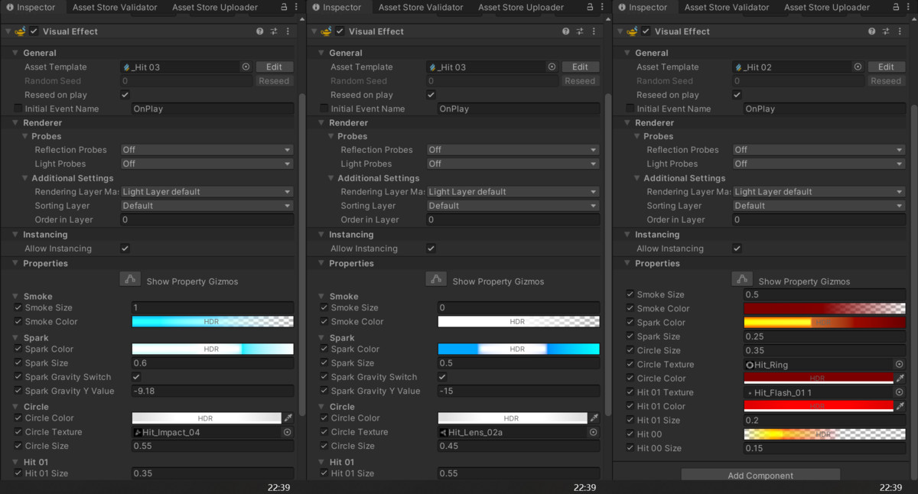The width and height of the screenshot is (918, 494).
Task: Click Circle Color eyedropper in left Inspector
Action: pyautogui.click(x=288, y=418)
